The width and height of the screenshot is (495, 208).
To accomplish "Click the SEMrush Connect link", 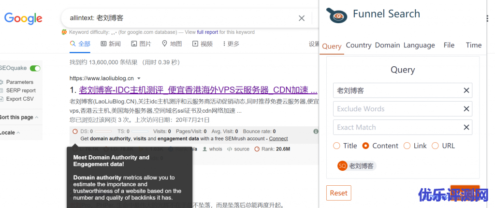I will 278,138.
